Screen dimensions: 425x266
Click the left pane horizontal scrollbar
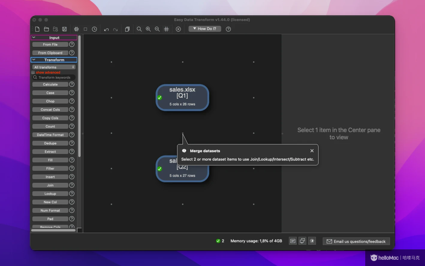click(x=53, y=230)
